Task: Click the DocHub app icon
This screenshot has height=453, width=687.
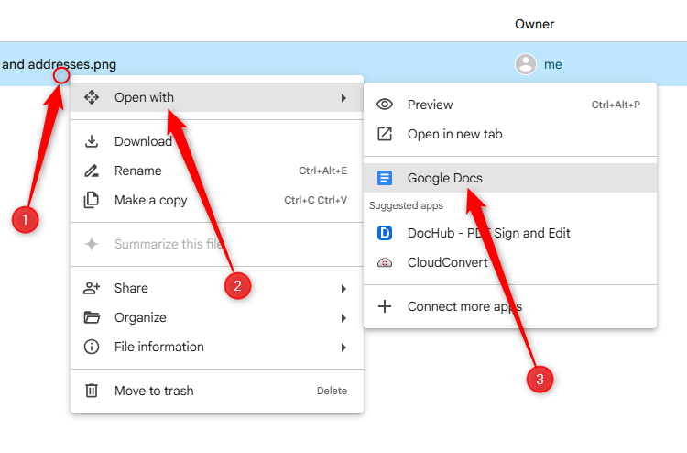Action: (385, 233)
